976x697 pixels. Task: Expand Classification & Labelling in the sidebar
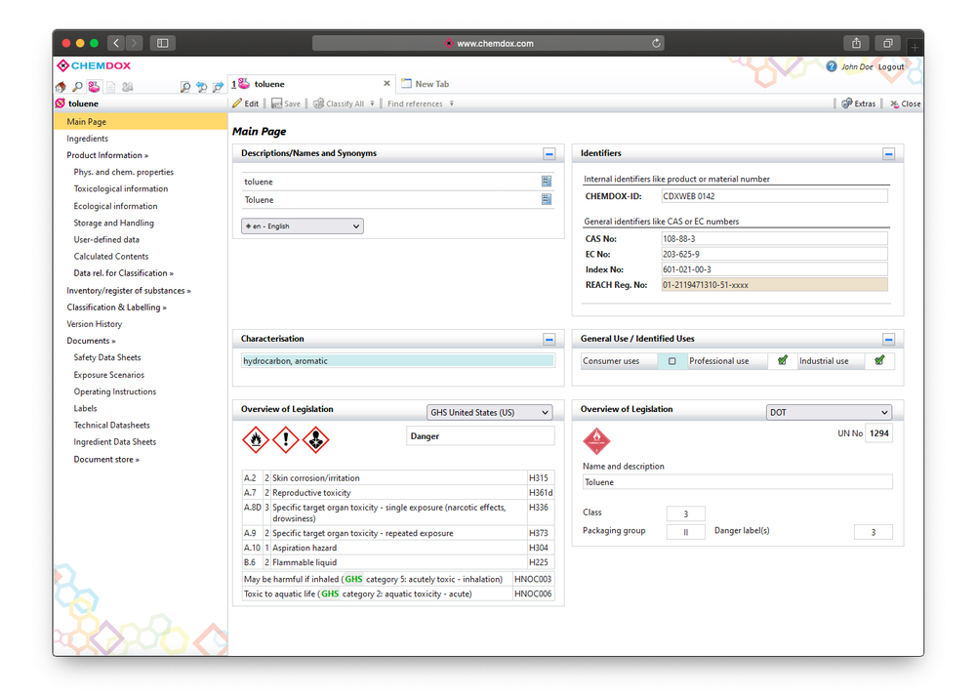click(116, 307)
